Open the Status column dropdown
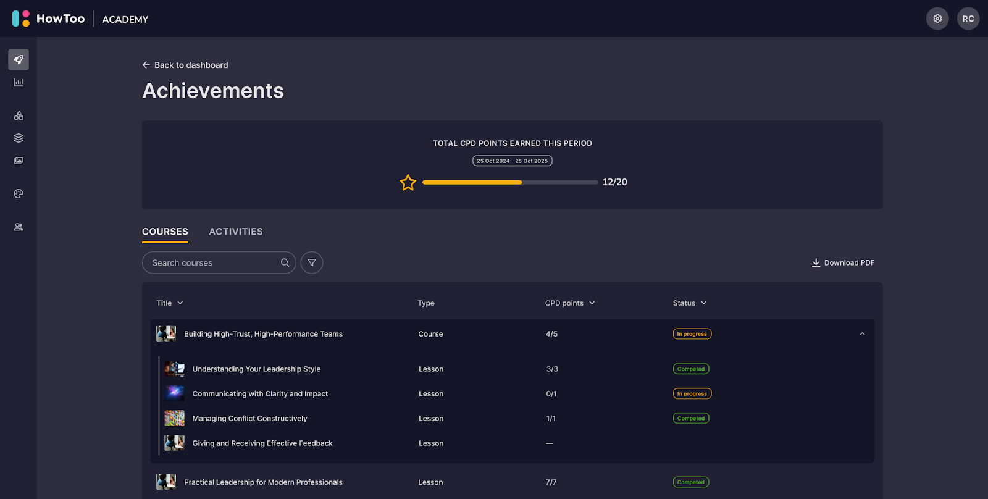 coord(689,303)
